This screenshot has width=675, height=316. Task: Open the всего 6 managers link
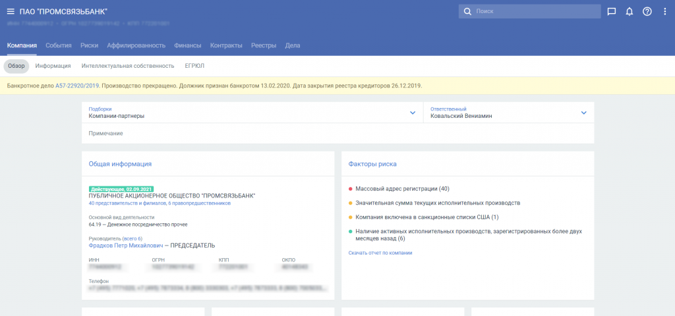tap(133, 238)
